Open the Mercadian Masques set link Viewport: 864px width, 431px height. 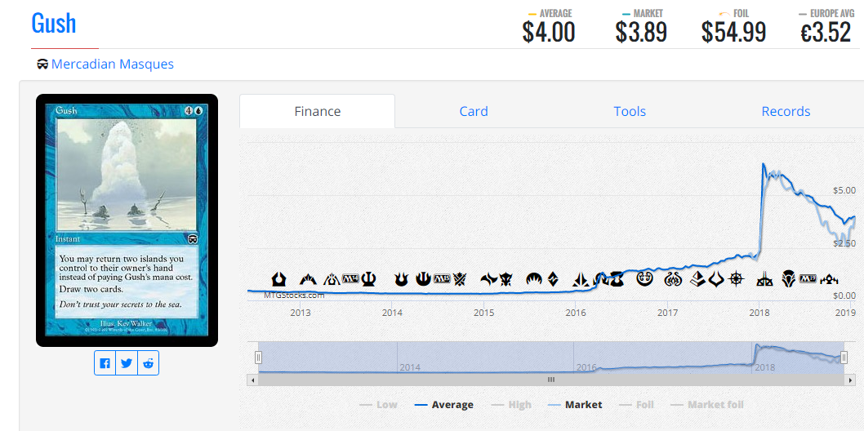tap(113, 64)
